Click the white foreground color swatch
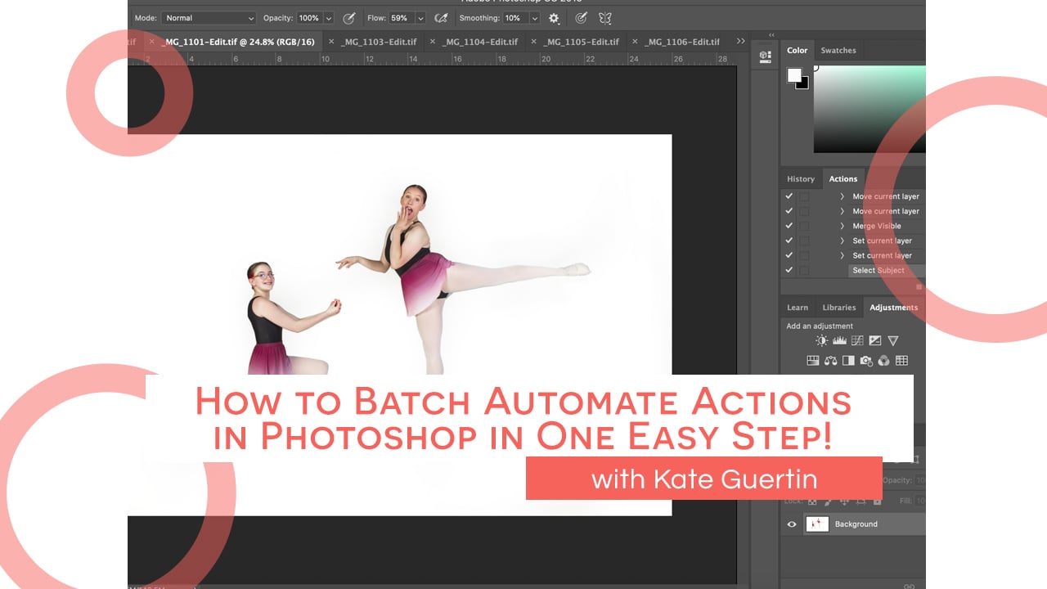1047x589 pixels. tap(793, 75)
